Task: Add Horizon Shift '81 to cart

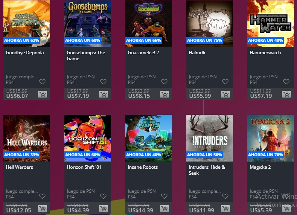Action: tap(104, 208)
